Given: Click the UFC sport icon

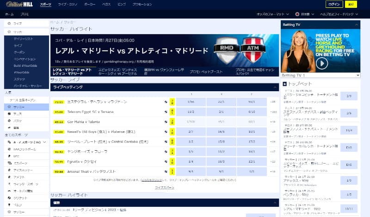Looking at the screenshot, I should click(9, 156).
